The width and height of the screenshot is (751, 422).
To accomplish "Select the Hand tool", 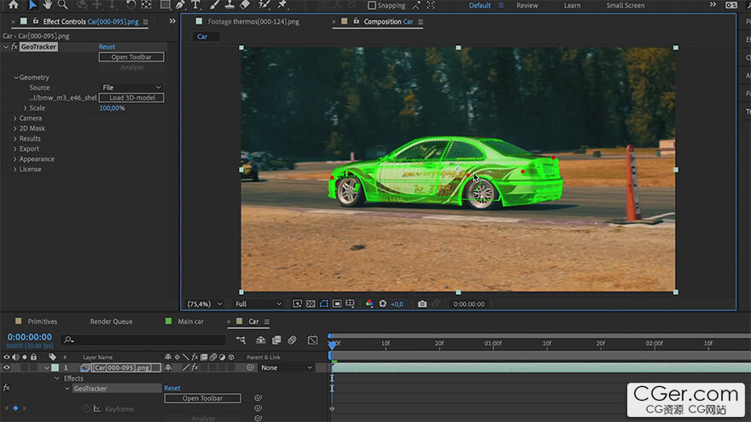I will (48, 5).
